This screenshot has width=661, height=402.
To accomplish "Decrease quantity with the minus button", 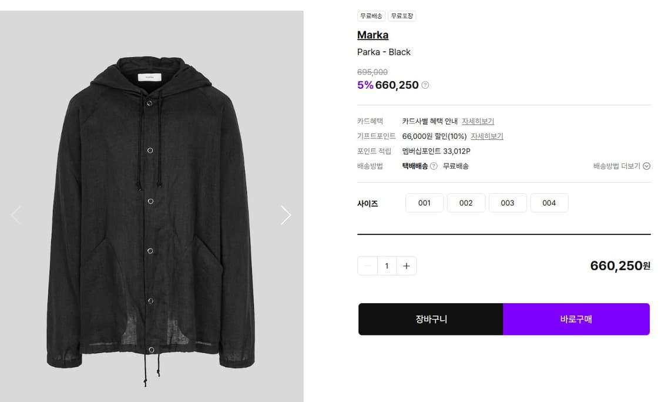I will click(367, 266).
